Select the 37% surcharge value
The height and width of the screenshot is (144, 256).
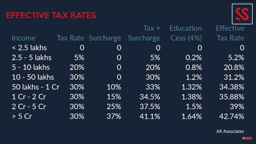[x=113, y=116]
